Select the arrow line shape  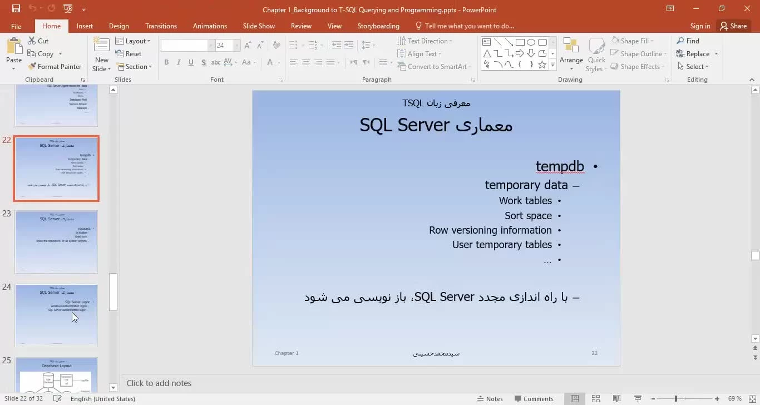point(509,42)
